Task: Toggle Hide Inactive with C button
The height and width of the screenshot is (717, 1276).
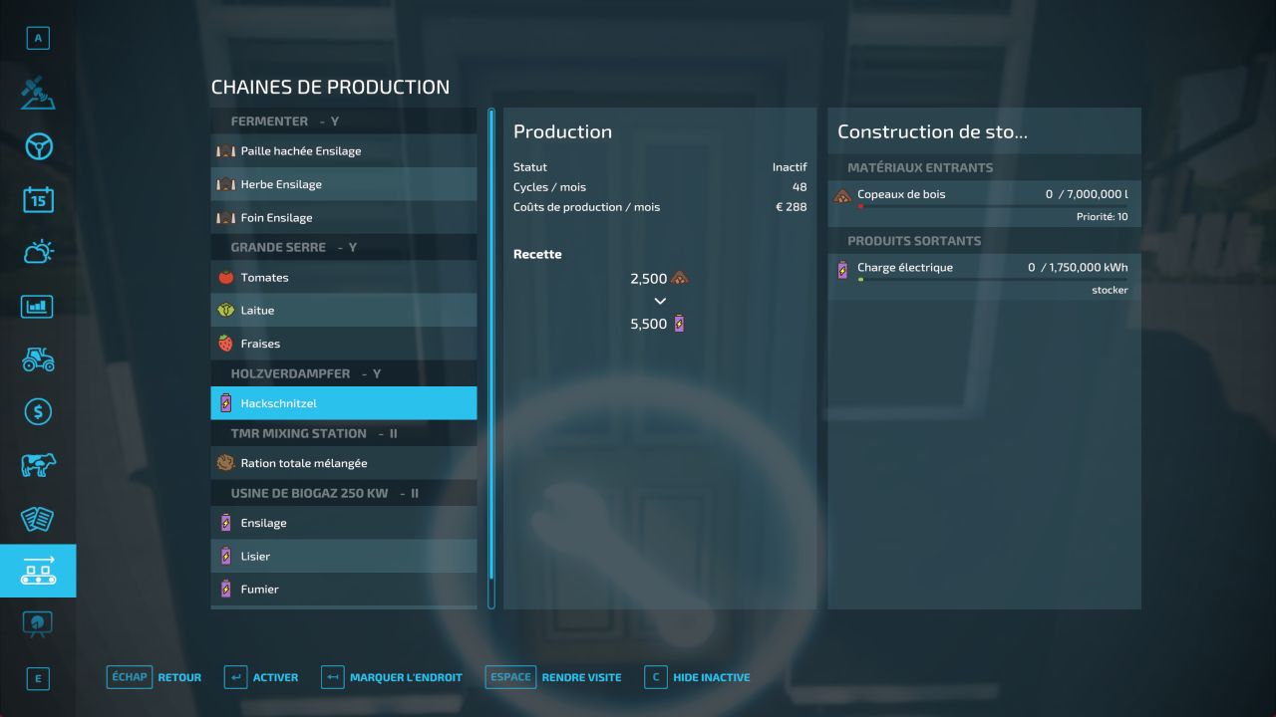Action: (x=698, y=677)
